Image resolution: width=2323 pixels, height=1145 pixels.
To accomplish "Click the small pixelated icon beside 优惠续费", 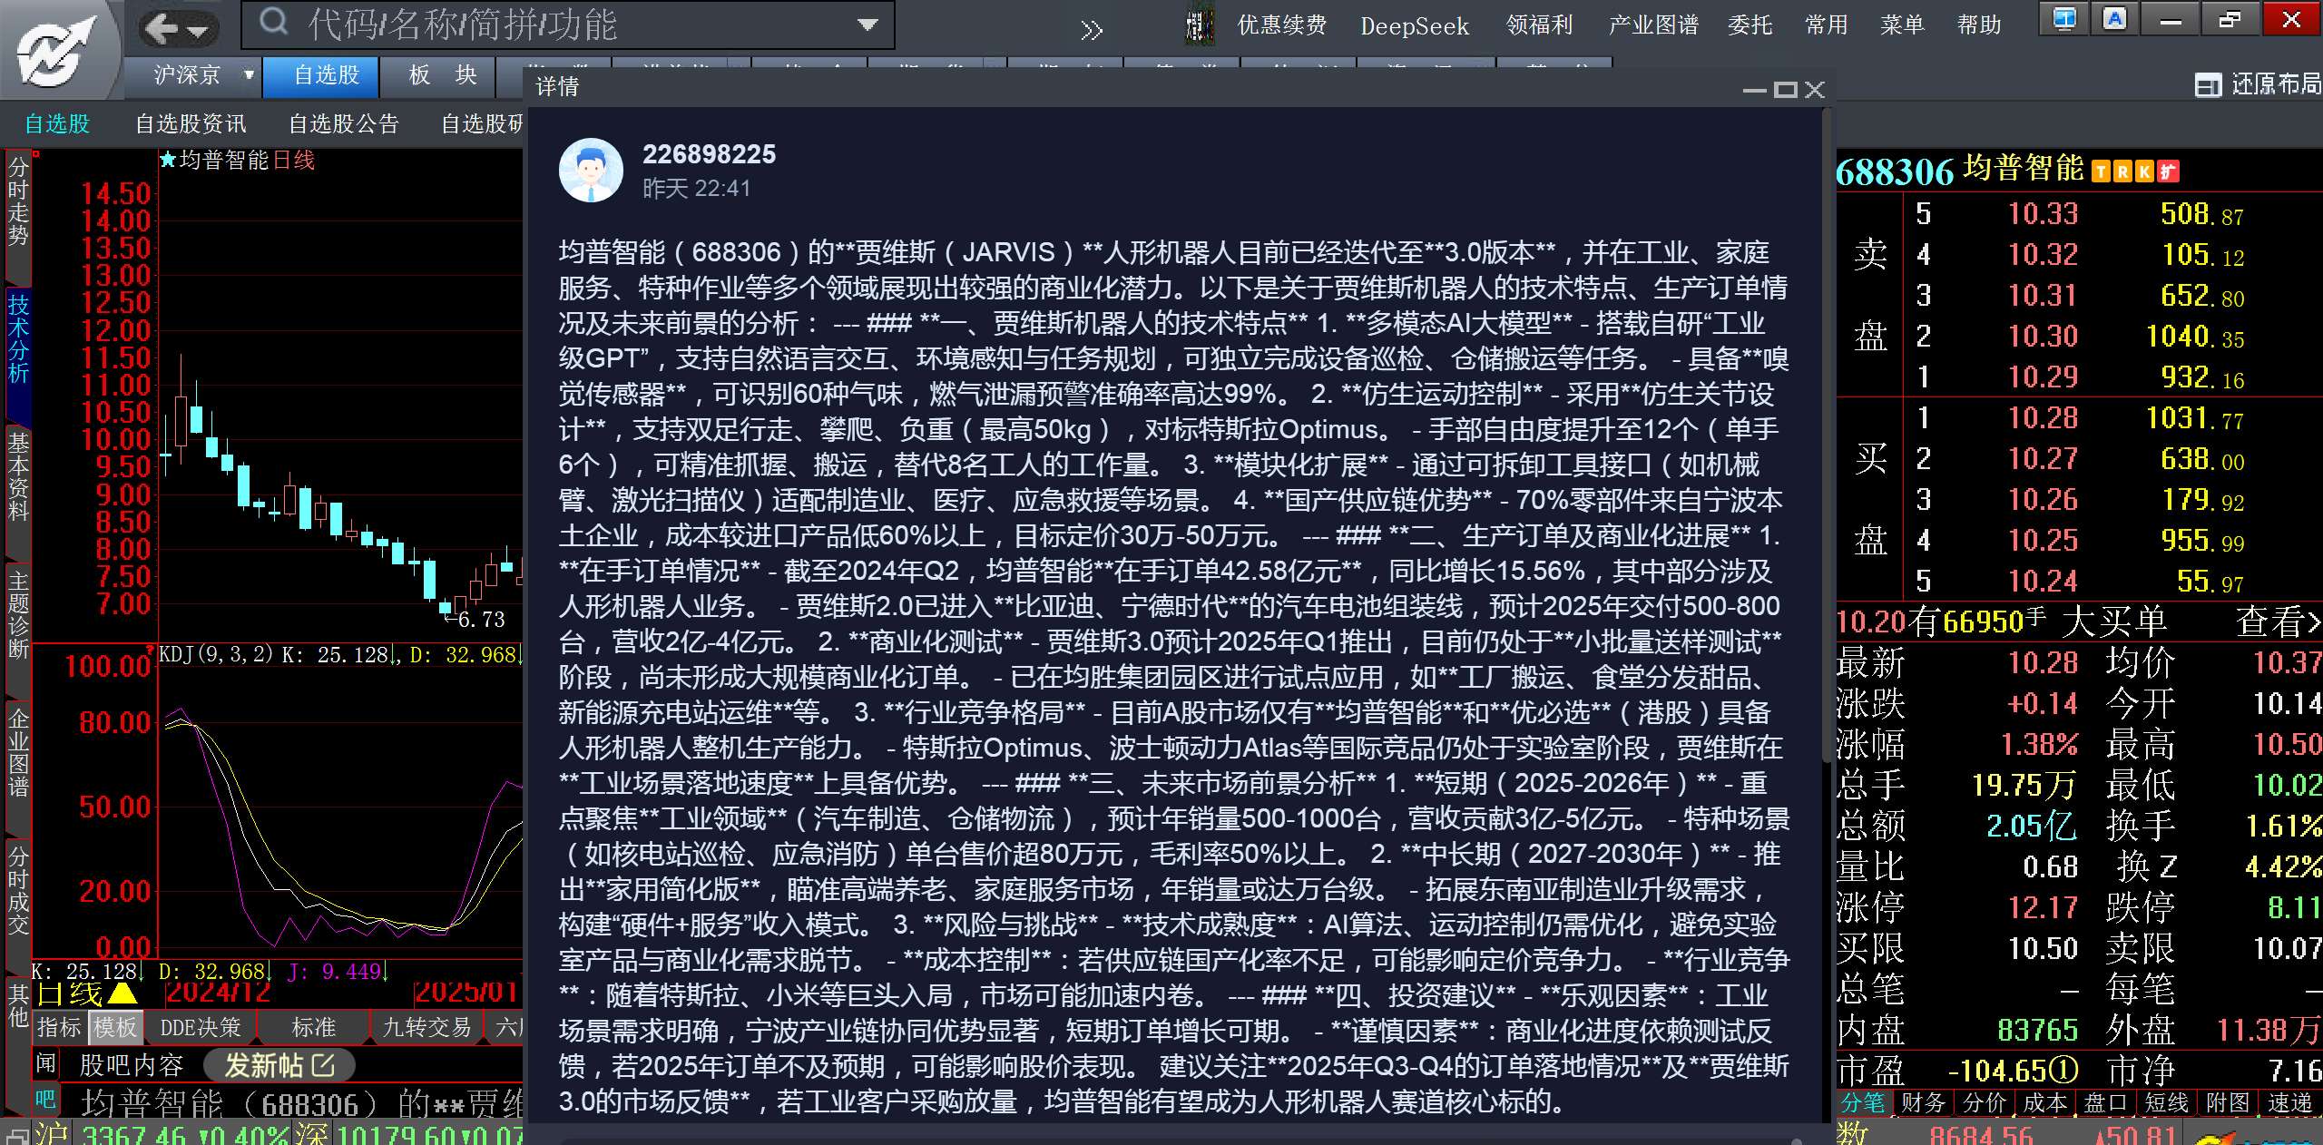I will [x=1200, y=25].
